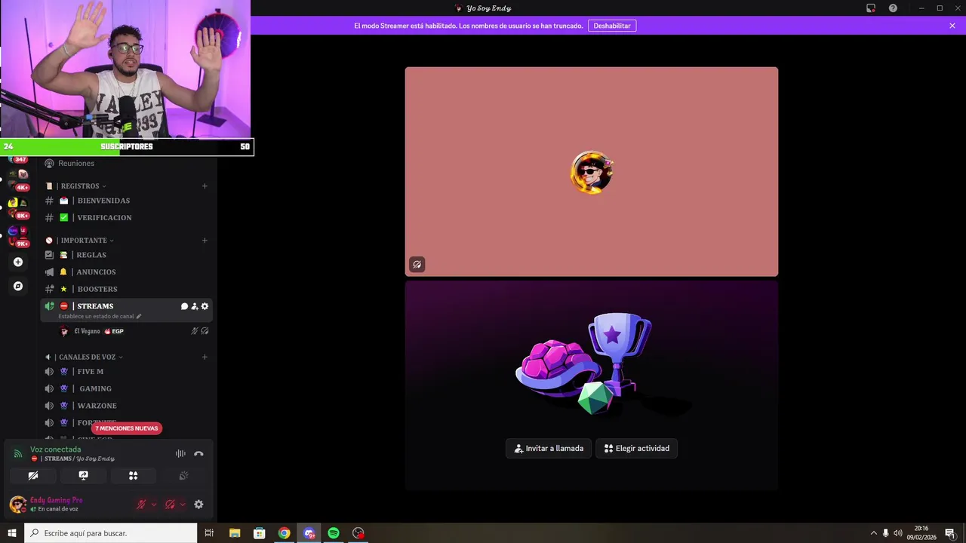Screen dimensions: 966x543
Task: Open microphone input options arrow
Action: click(x=154, y=505)
